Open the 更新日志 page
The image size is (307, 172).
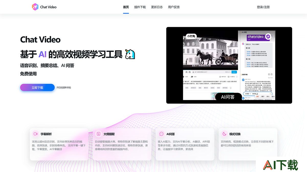point(157,7)
